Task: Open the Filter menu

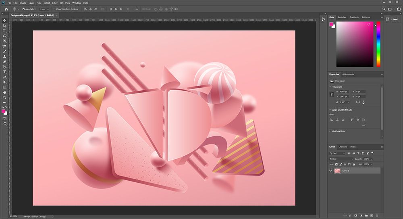Action: (x=54, y=3)
